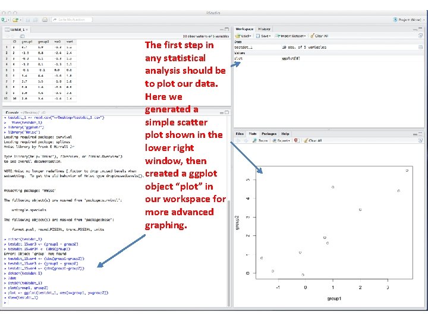Viewport: 428px width, 321px height.
Task: Maximize the data viewer pane
Action: tap(226, 29)
